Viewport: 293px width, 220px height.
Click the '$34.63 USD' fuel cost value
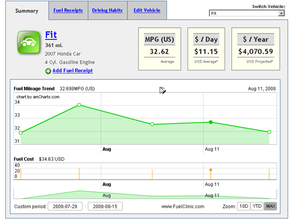tap(52, 159)
